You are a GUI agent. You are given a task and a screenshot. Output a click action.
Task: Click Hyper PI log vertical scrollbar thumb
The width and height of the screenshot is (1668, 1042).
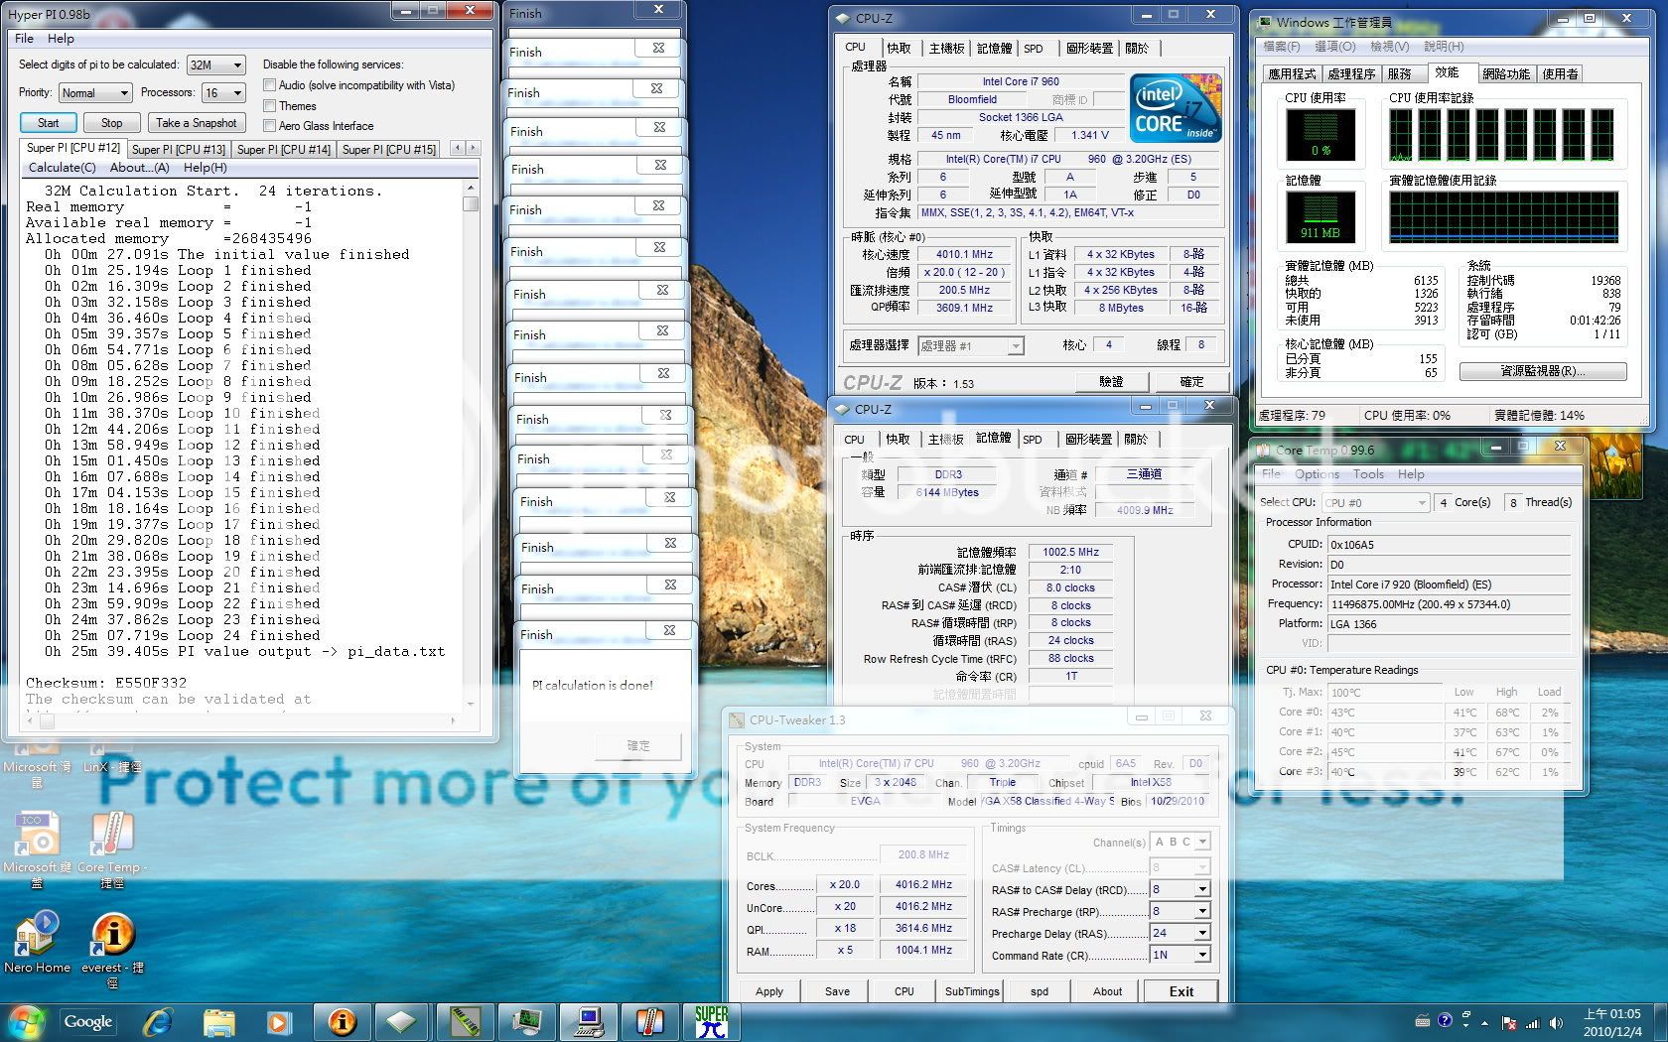[471, 203]
